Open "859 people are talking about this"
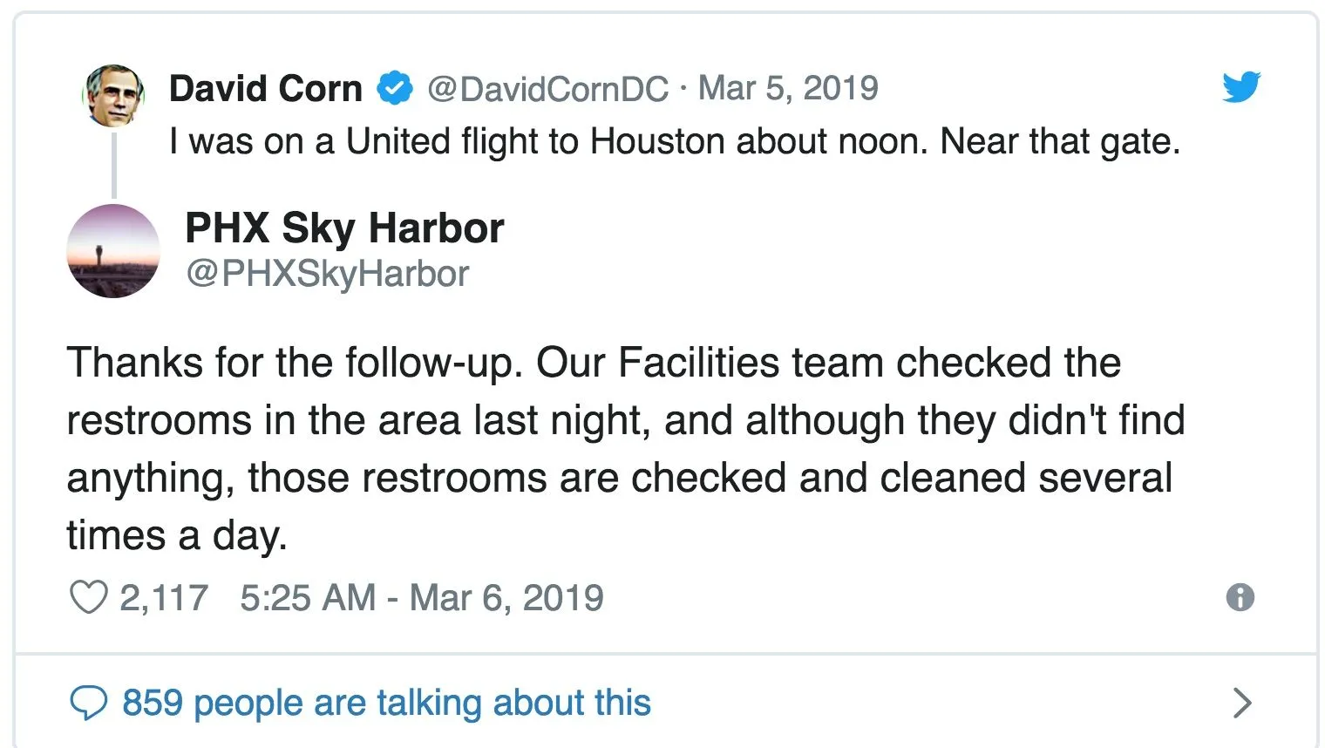 [386, 703]
